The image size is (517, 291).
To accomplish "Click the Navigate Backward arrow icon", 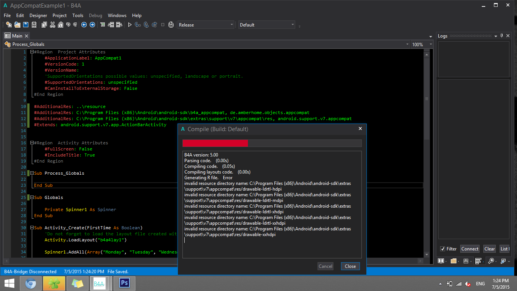I will click(84, 25).
